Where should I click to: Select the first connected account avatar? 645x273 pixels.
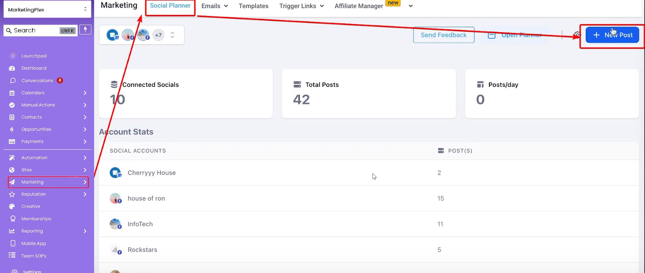(112, 35)
